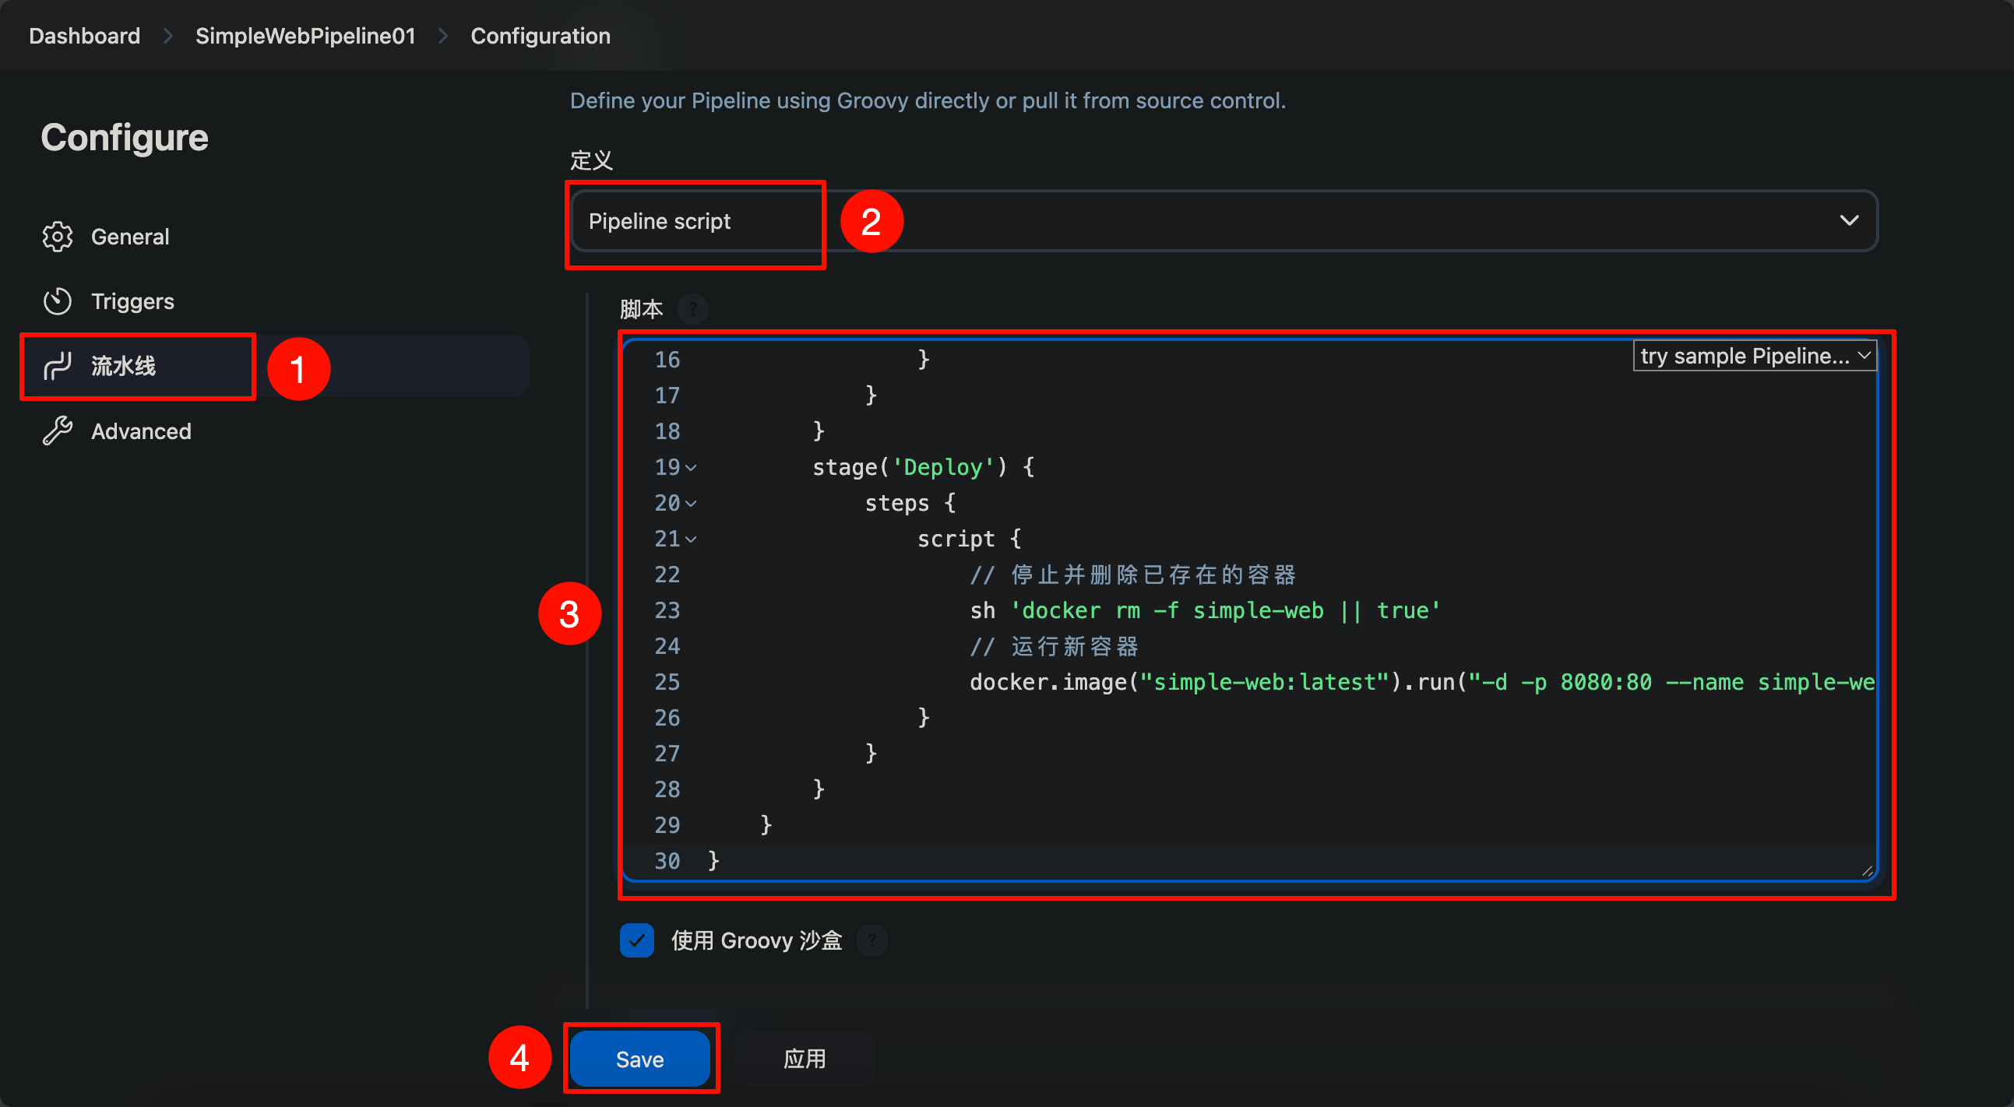Viewport: 2014px width, 1107px height.
Task: Collapse the Deploy stage fold arrow on line 19
Action: click(x=691, y=469)
